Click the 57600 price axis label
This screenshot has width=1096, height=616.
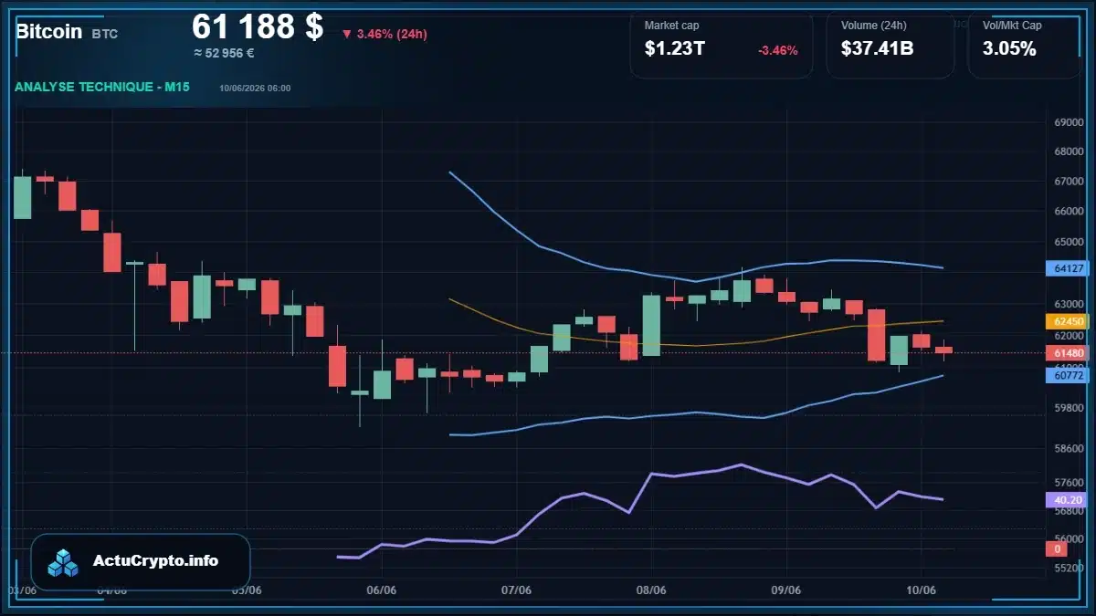tap(1069, 482)
